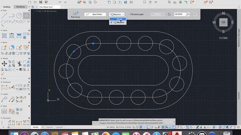Click the Redo arrow in toolbar

point(65,2)
